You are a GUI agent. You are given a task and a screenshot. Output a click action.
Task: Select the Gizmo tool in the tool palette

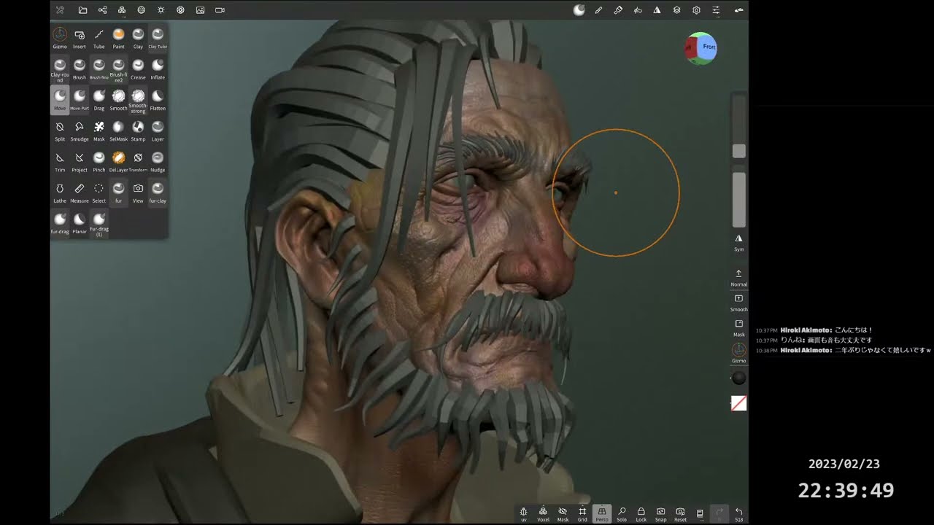click(60, 38)
